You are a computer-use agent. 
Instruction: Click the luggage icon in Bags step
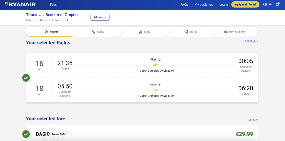click(x=141, y=32)
